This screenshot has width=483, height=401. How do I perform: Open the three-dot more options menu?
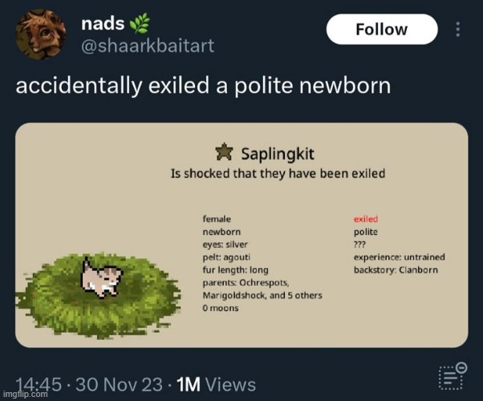tap(458, 30)
